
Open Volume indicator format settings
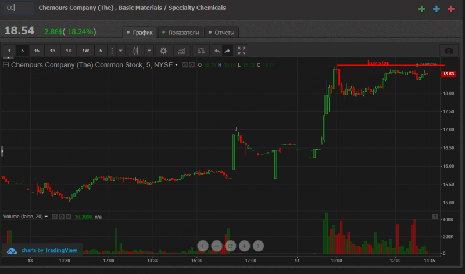click(x=62, y=217)
